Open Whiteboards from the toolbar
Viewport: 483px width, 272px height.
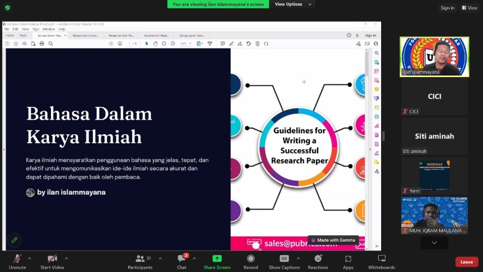point(382,262)
